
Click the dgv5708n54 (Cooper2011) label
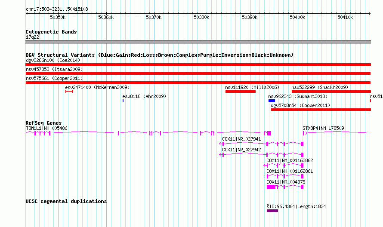[300, 105]
